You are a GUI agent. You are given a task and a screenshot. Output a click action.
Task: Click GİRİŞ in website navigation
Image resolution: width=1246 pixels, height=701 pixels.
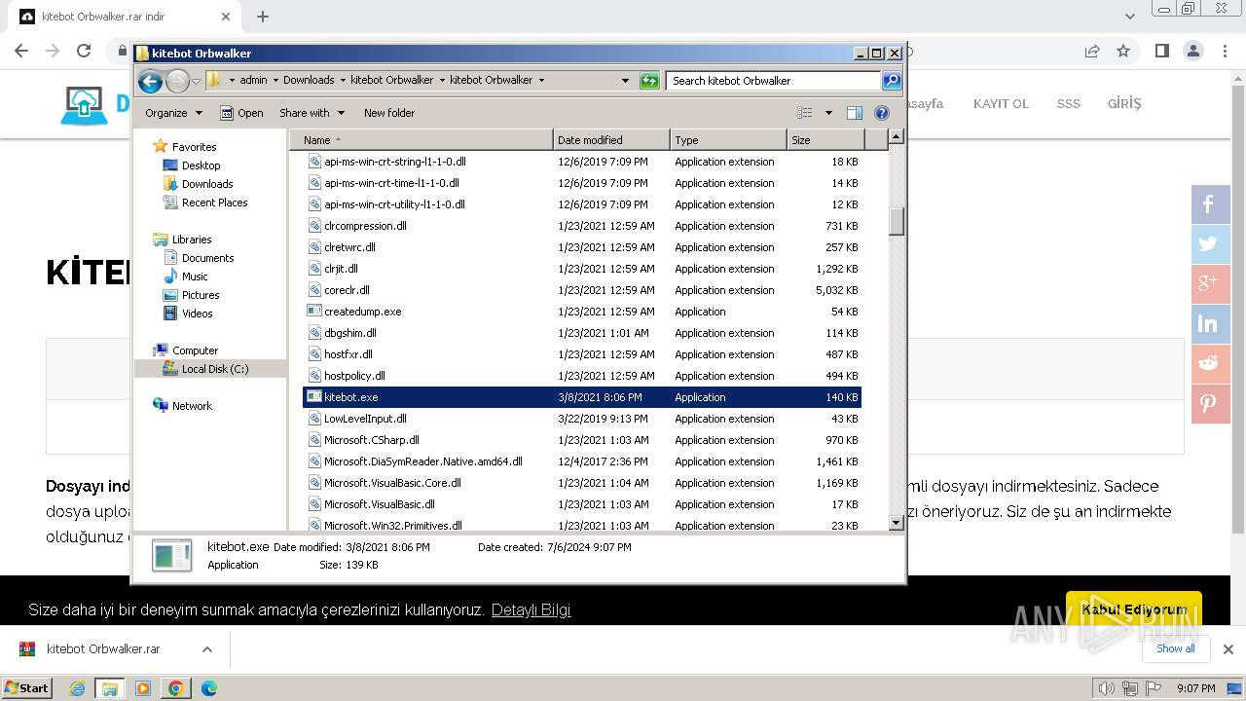tap(1124, 103)
